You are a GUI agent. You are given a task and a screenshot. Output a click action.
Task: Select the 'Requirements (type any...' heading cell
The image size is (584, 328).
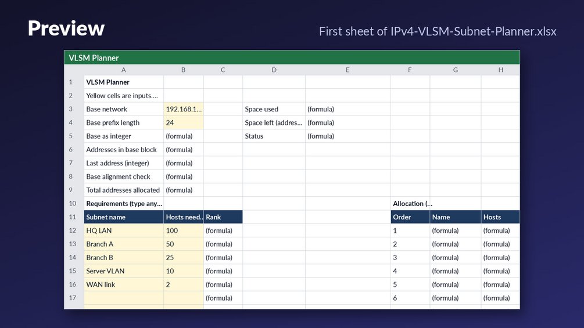[124, 203]
